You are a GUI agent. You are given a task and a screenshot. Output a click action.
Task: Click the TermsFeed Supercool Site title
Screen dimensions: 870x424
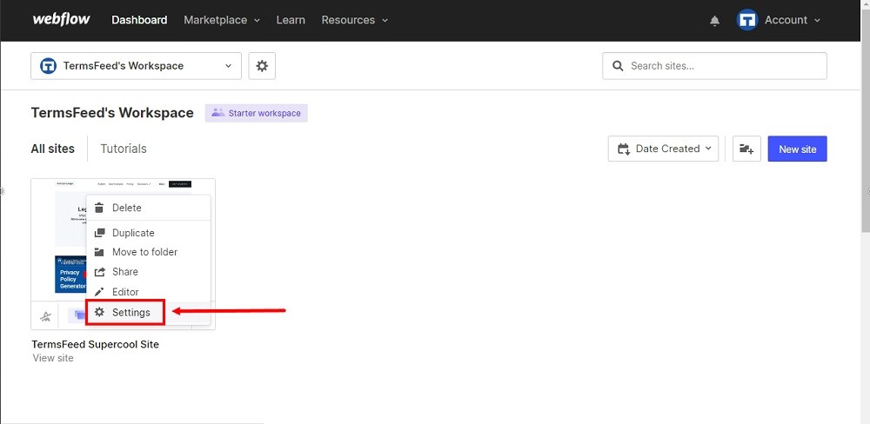pyautogui.click(x=96, y=344)
